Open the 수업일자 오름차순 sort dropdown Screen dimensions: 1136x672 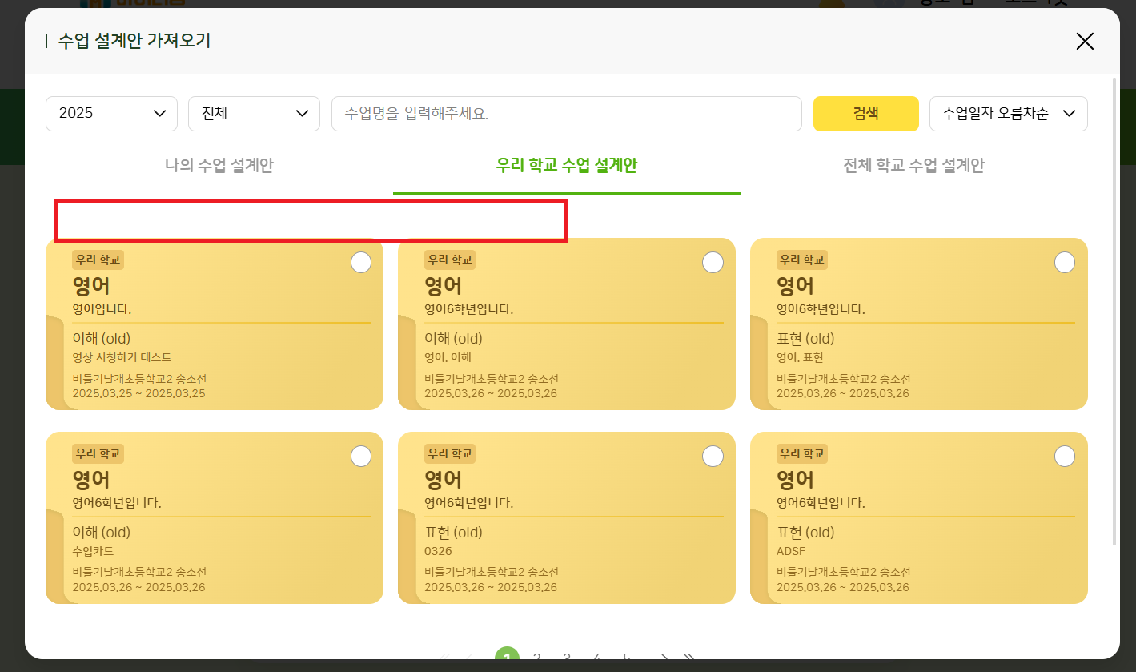pyautogui.click(x=1008, y=114)
